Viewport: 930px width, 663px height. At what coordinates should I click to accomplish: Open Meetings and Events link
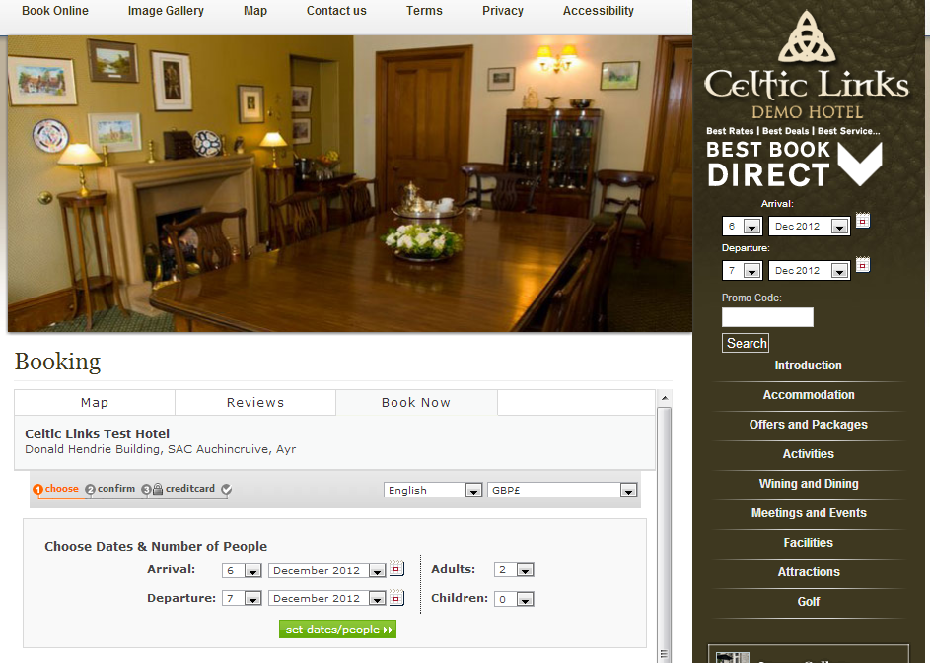tap(809, 513)
